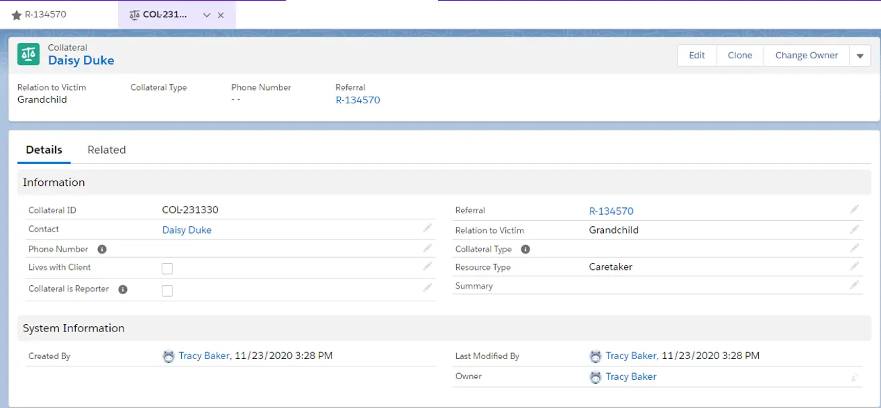This screenshot has width=881, height=408.
Task: Edit the Resource Type pencil icon
Action: tap(854, 266)
